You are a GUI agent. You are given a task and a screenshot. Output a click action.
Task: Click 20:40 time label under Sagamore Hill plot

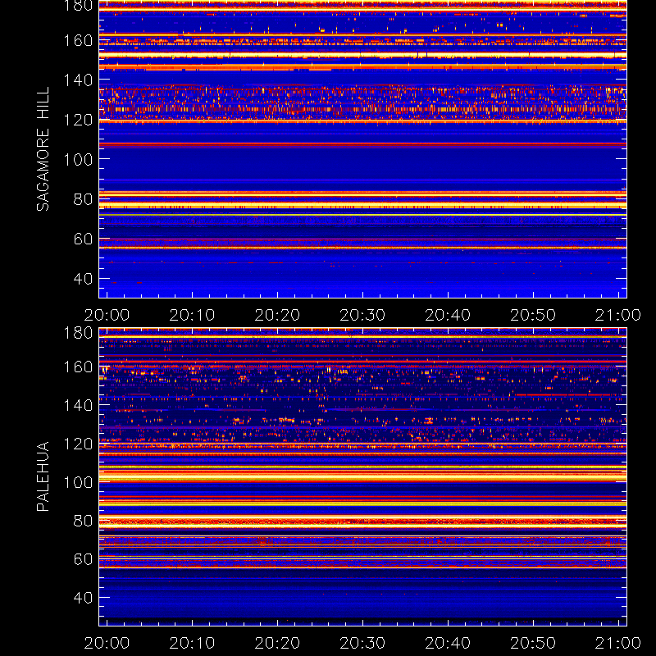pos(448,315)
